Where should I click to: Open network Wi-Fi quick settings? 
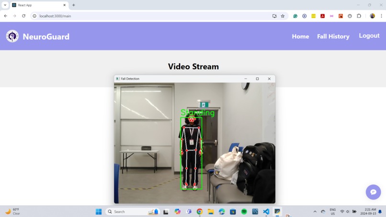342,212
